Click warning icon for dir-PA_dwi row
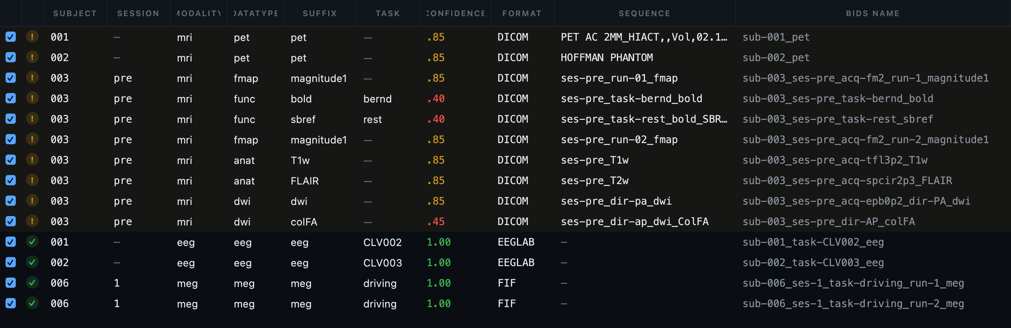The image size is (1011, 328). [32, 201]
